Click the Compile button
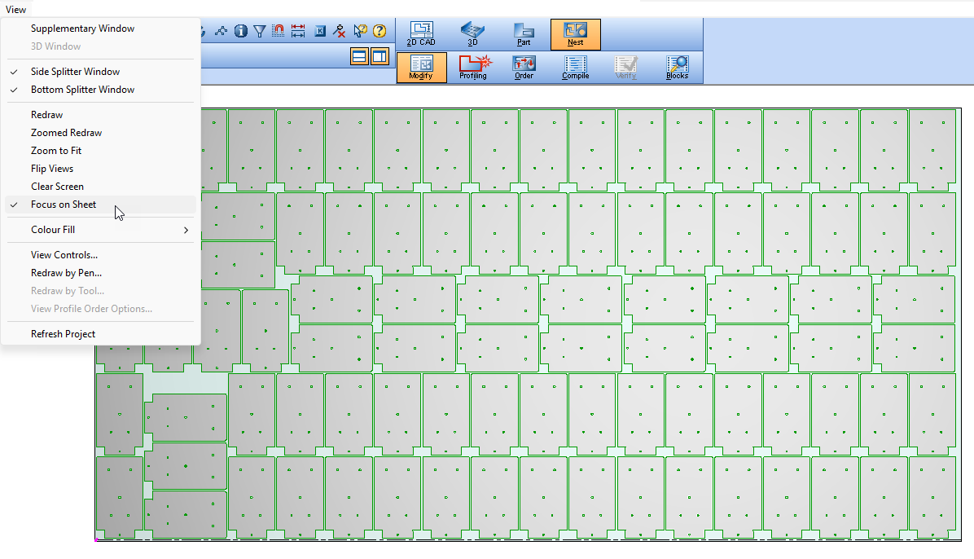This screenshot has width=974, height=559. [x=575, y=68]
